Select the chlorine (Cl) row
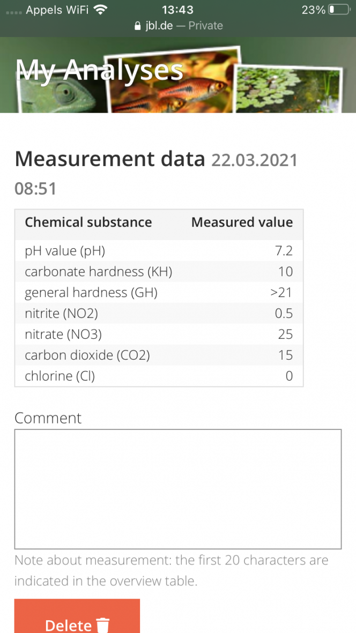Image resolution: width=356 pixels, height=633 pixels. coord(159,376)
